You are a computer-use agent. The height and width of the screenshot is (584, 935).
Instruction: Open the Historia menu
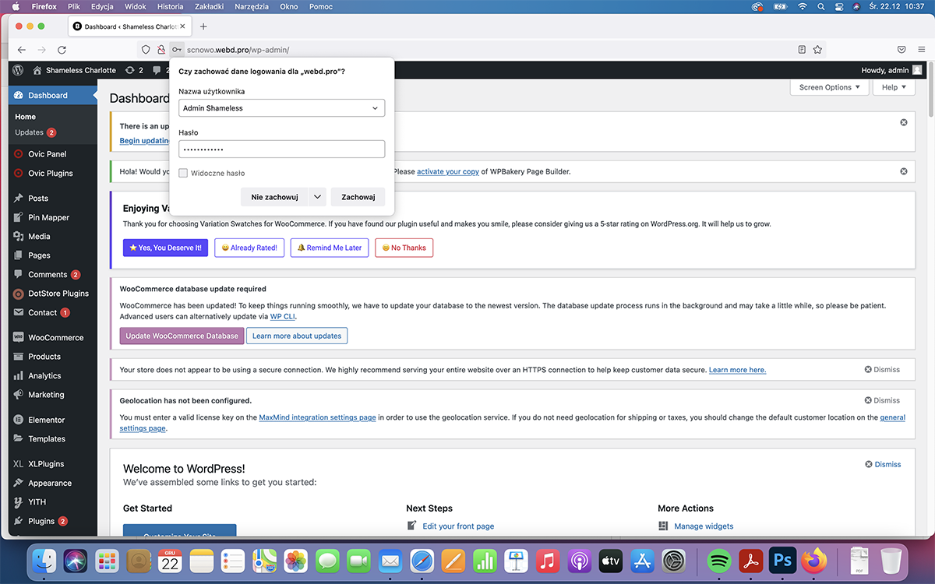(x=171, y=6)
